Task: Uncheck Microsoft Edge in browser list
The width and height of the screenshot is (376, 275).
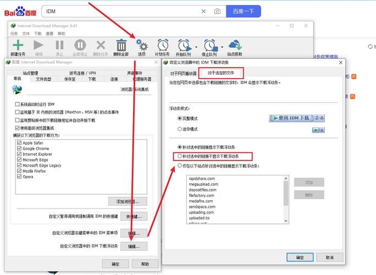Action: click(x=19, y=159)
